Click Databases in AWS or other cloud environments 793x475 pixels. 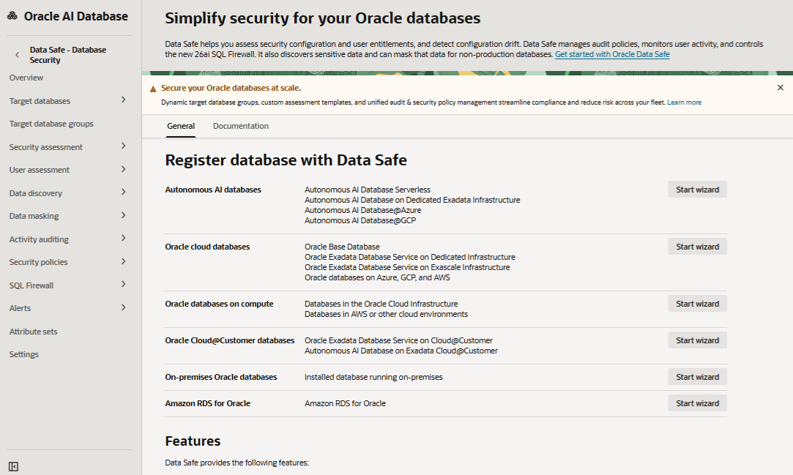pos(387,314)
